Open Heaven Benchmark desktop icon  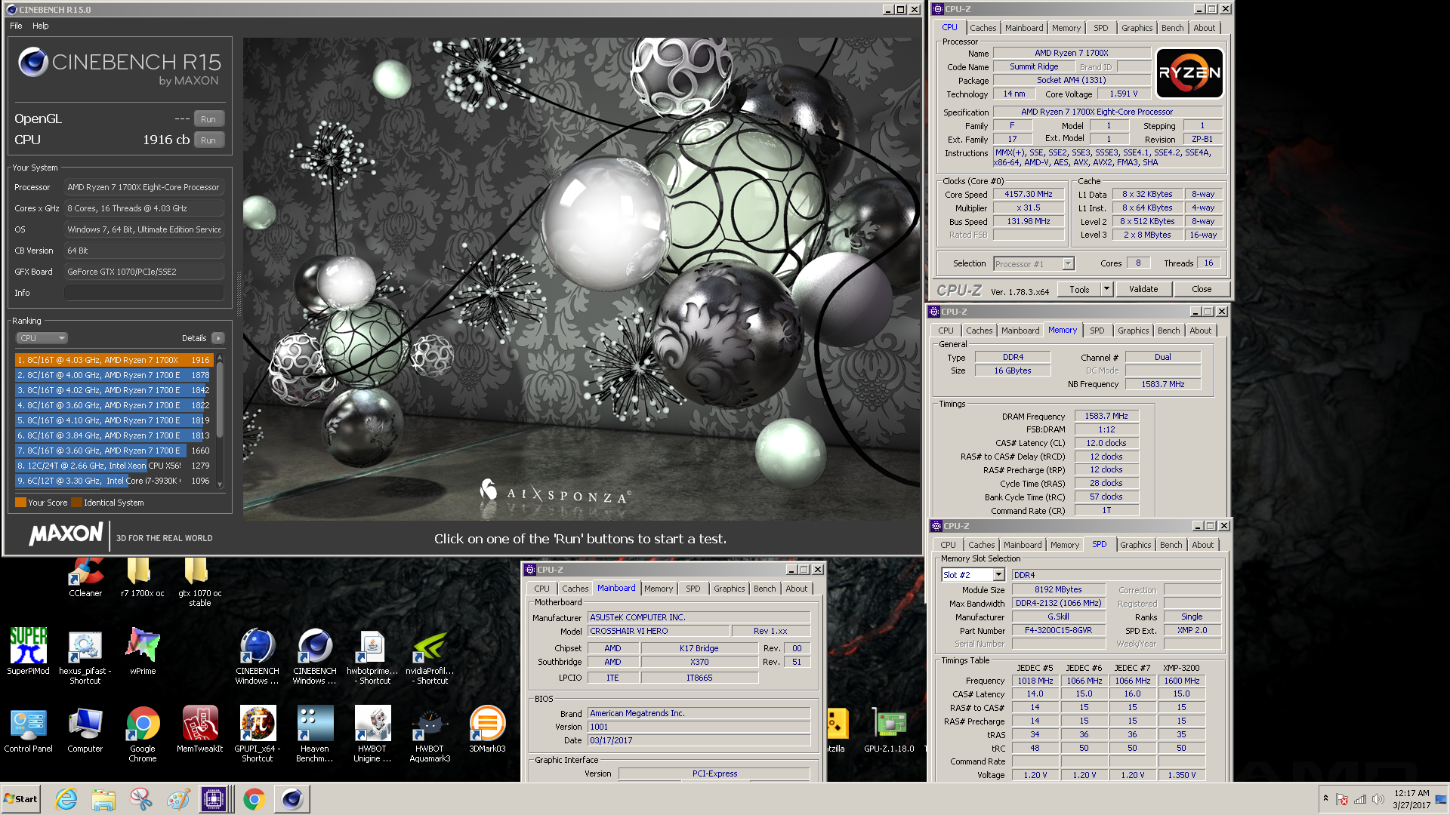315,734
